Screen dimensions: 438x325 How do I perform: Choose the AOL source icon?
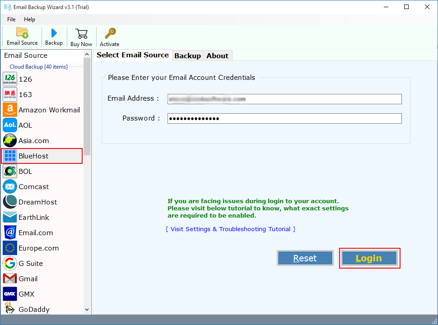point(10,125)
